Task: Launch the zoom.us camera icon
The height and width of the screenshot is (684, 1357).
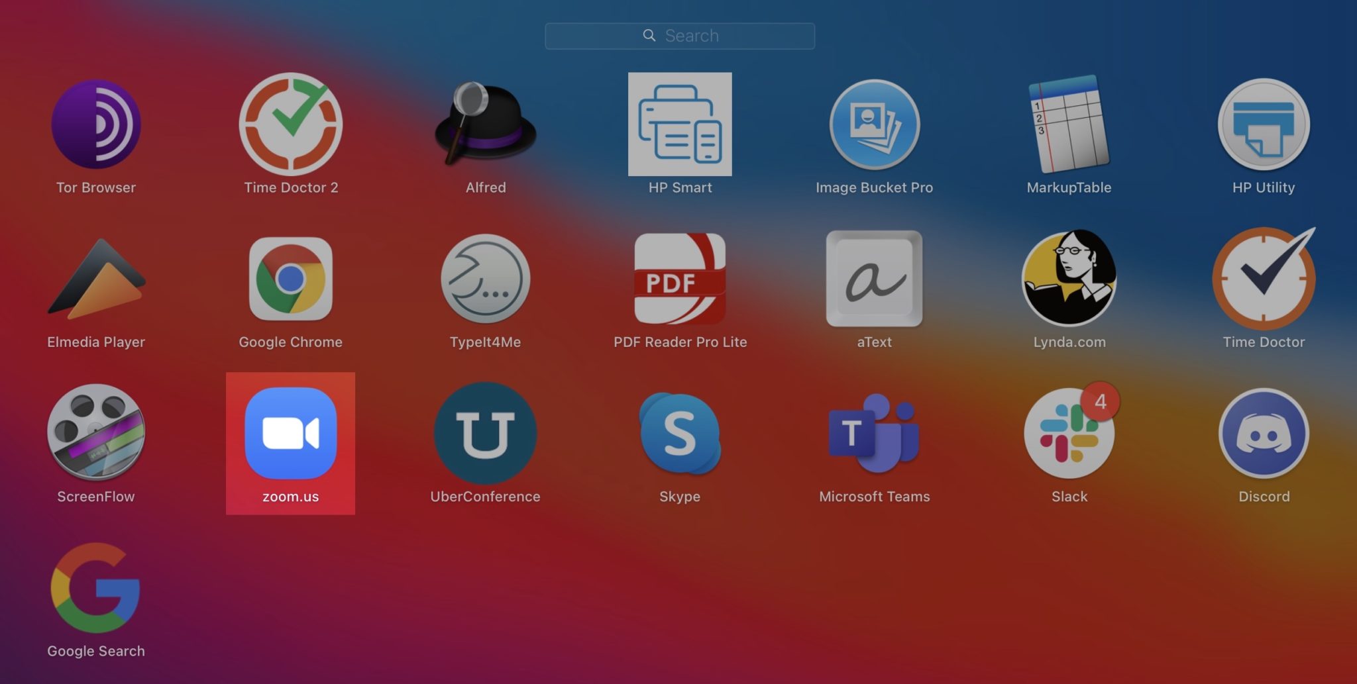Action: [291, 433]
